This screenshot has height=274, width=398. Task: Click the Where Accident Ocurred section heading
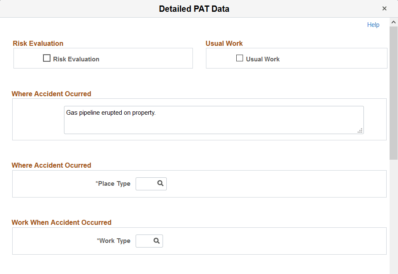point(51,94)
